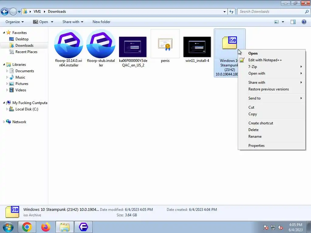The width and height of the screenshot is (311, 233).
Task: Choose Rename in the context menu
Action: pyautogui.click(x=272, y=137)
